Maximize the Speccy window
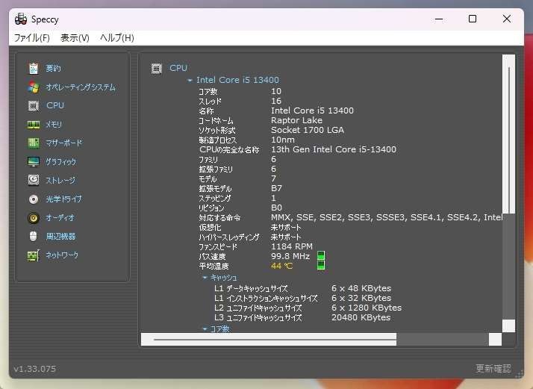Screen dimensions: 533x389 click(x=472, y=19)
